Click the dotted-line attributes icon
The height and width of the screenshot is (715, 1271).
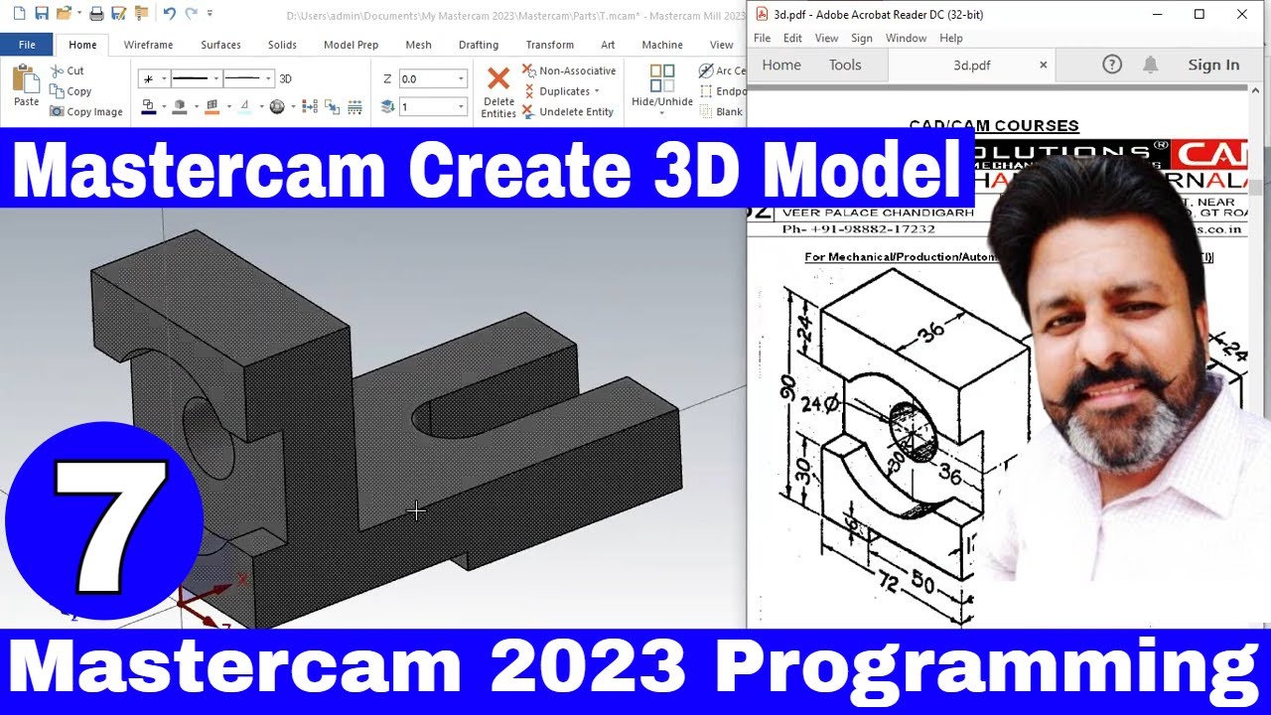coord(354,106)
